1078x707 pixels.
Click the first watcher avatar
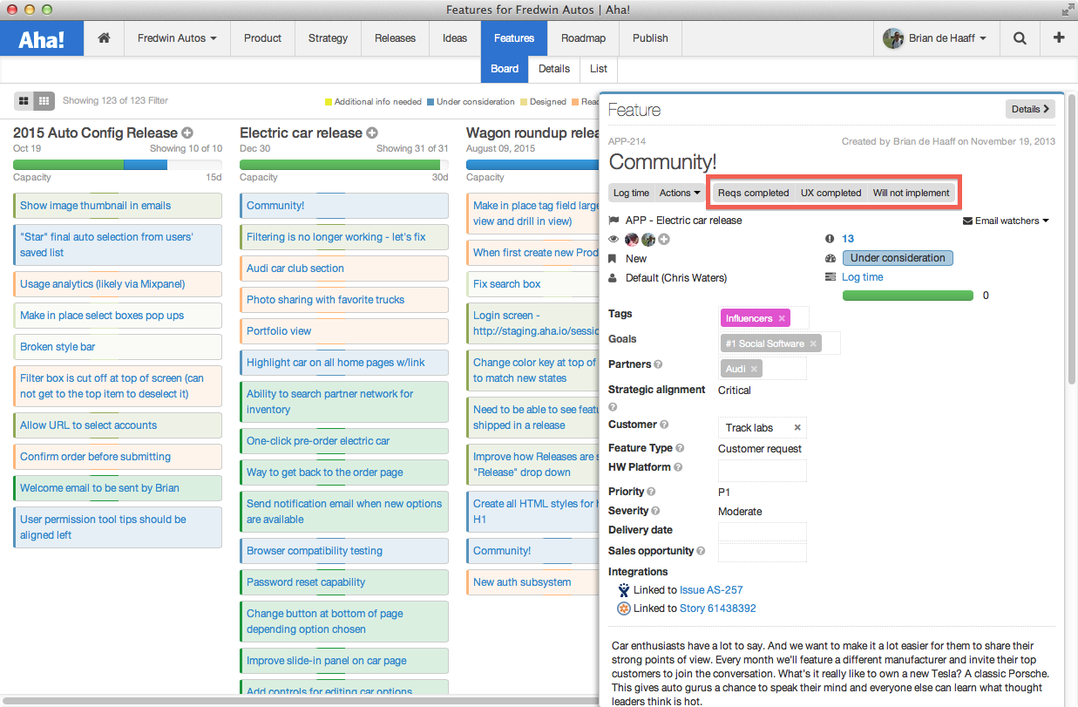point(632,240)
